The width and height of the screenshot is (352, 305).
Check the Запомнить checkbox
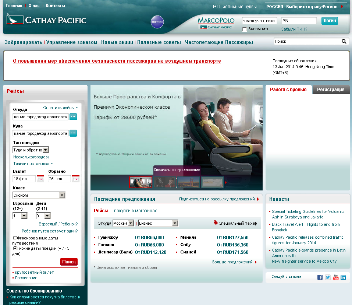pyautogui.click(x=245, y=29)
